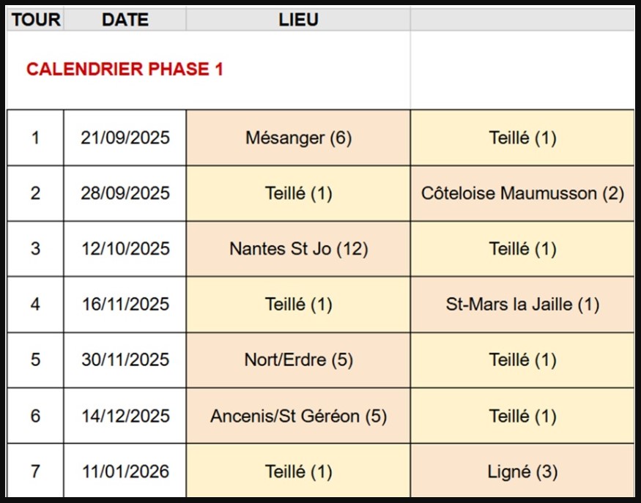
Task: Click the date 30/11/2025 cell
Action: pyautogui.click(x=125, y=360)
